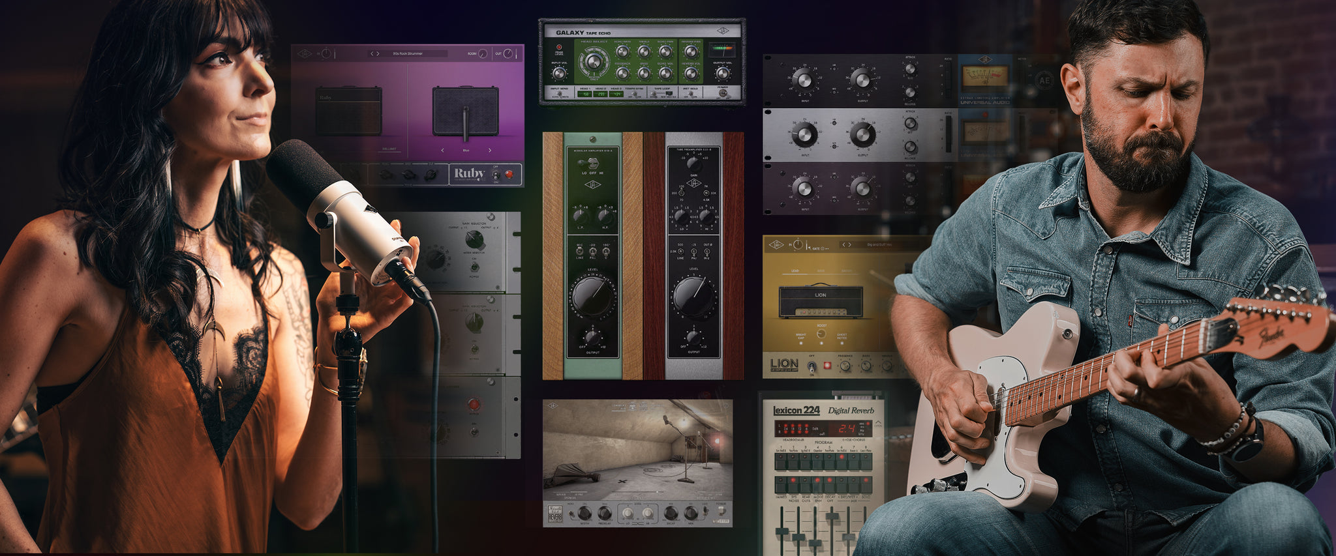This screenshot has width=1336, height=556.
Task: Switch to the Lead tab in Lion
Action: [x=795, y=271]
